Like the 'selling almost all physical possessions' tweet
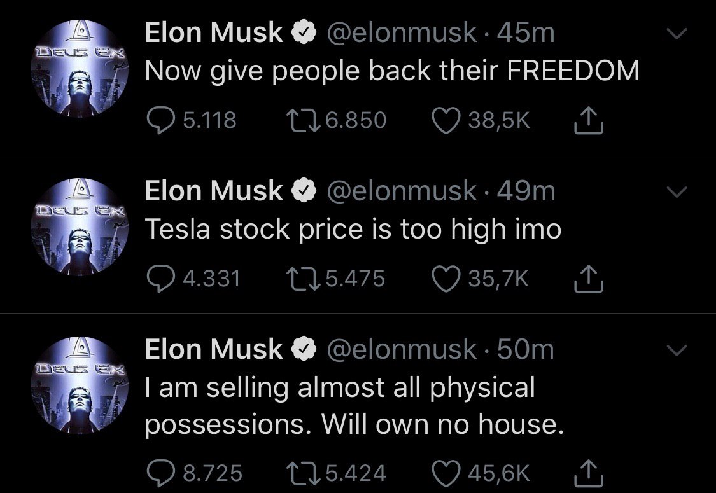 pyautogui.click(x=446, y=473)
